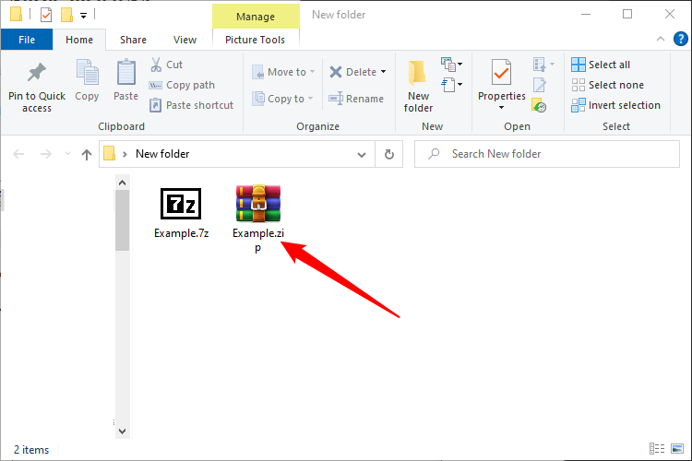692x461 pixels.
Task: Switch to details view in status bar
Action: point(656,449)
